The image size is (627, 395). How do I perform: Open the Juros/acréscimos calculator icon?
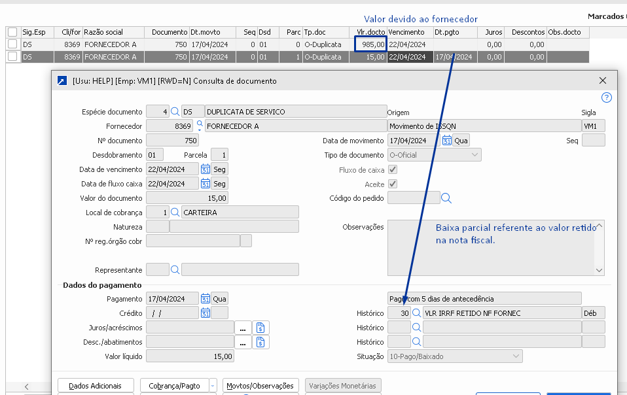pos(260,328)
